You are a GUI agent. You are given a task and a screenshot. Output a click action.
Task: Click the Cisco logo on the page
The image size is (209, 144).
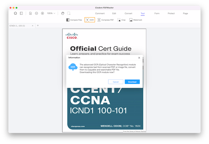(72, 36)
